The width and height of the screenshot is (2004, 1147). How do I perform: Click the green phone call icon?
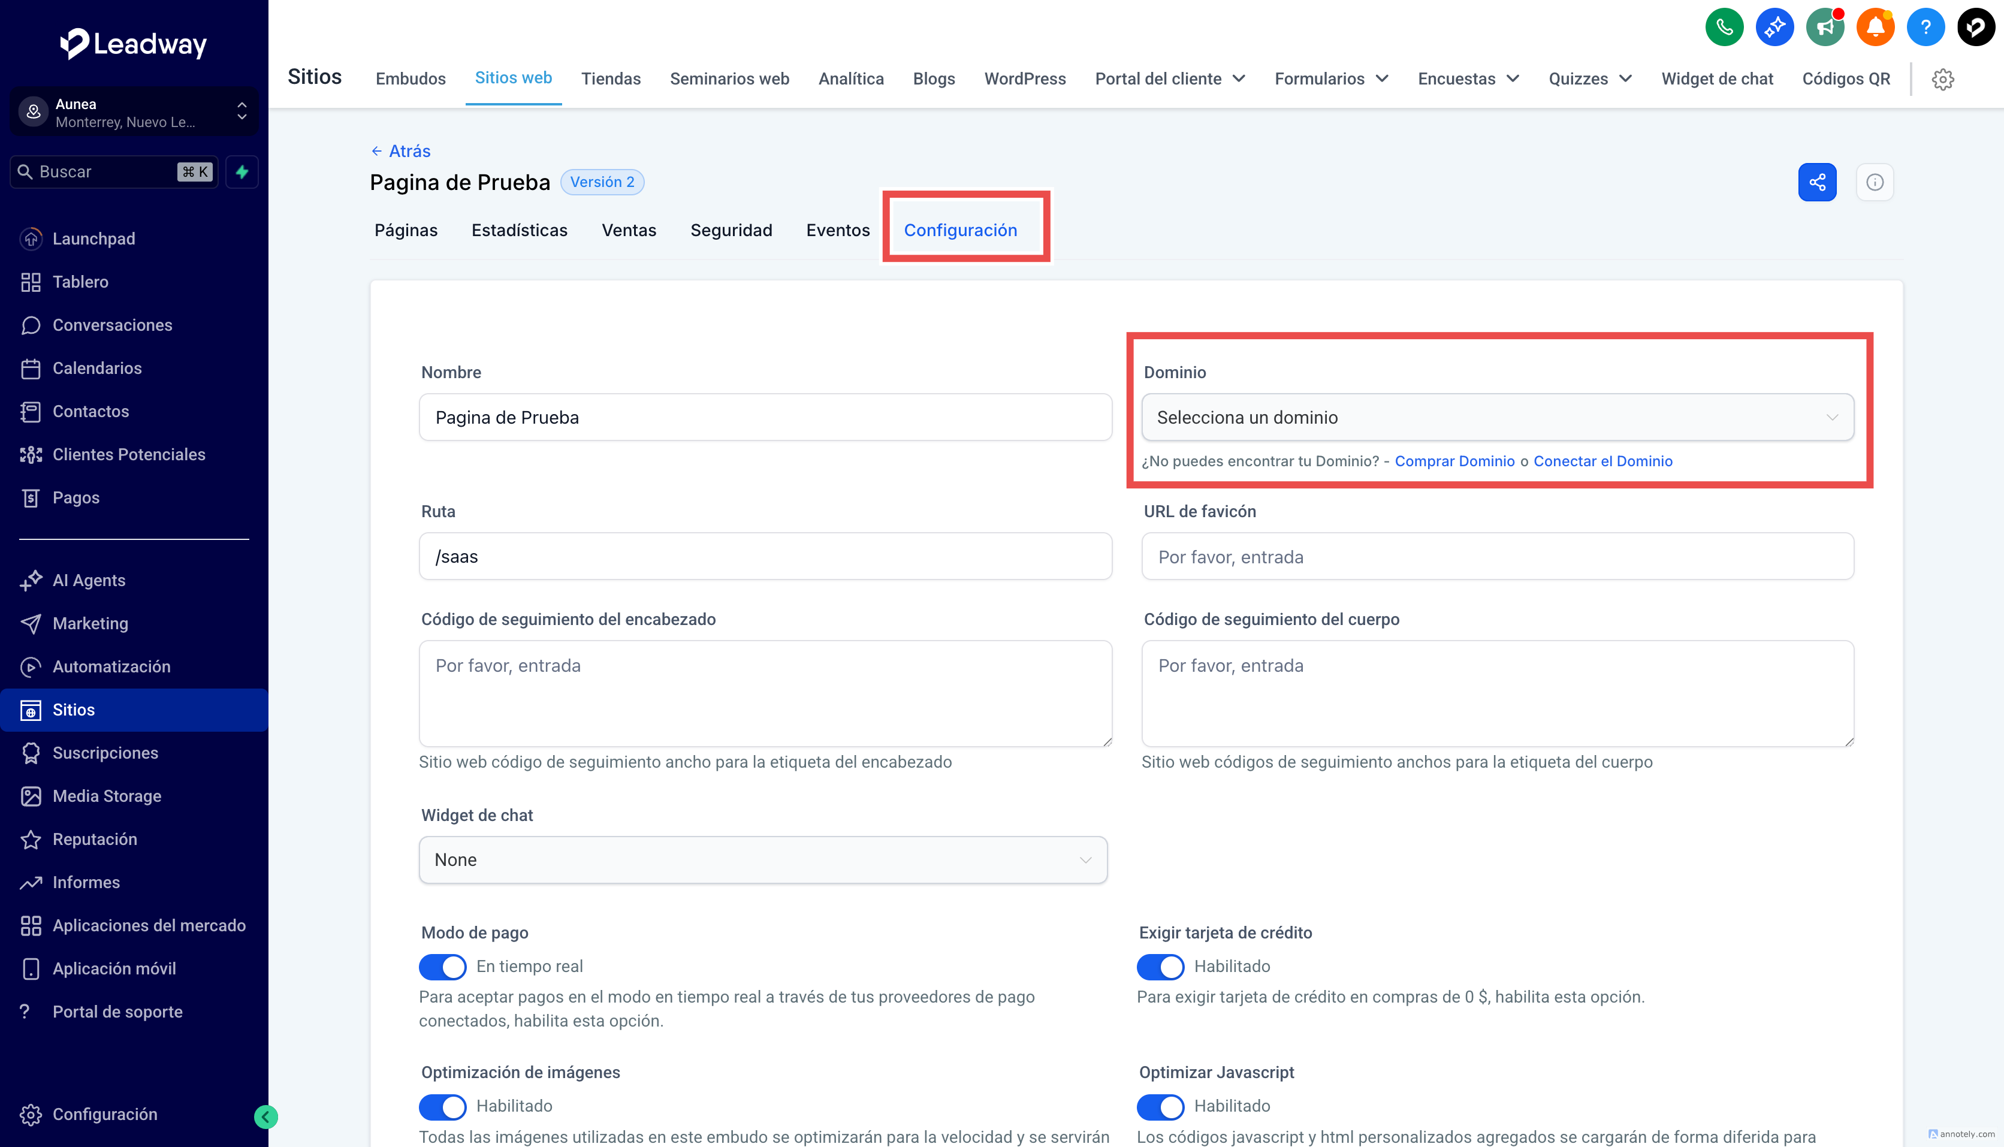(1724, 28)
